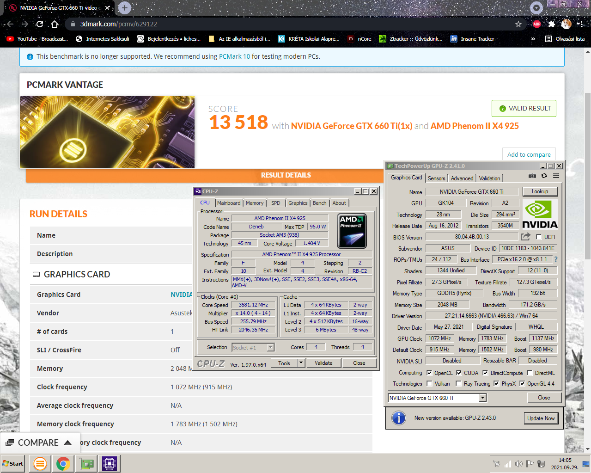
Task: Click the PCMark Vantage chip thumbnail
Action: (107, 132)
